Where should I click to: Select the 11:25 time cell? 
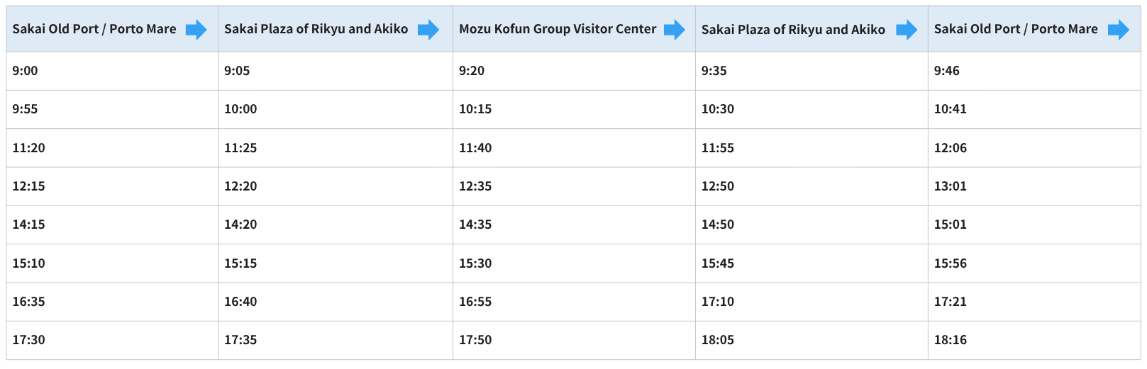pos(336,148)
